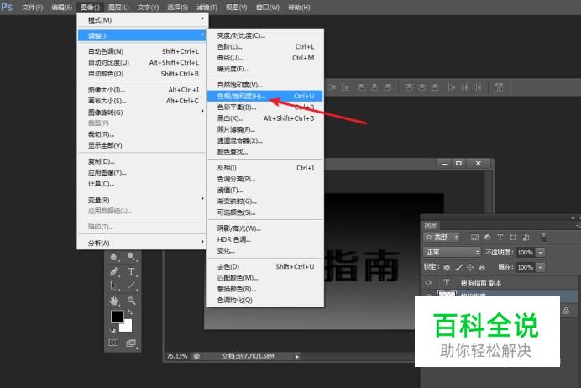
Task: Select the foreground color swatch (black)
Action: click(x=117, y=316)
